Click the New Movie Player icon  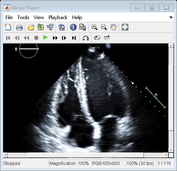point(8,27)
